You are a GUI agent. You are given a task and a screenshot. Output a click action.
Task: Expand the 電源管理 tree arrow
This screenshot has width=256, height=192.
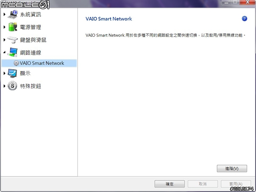(x=4, y=27)
